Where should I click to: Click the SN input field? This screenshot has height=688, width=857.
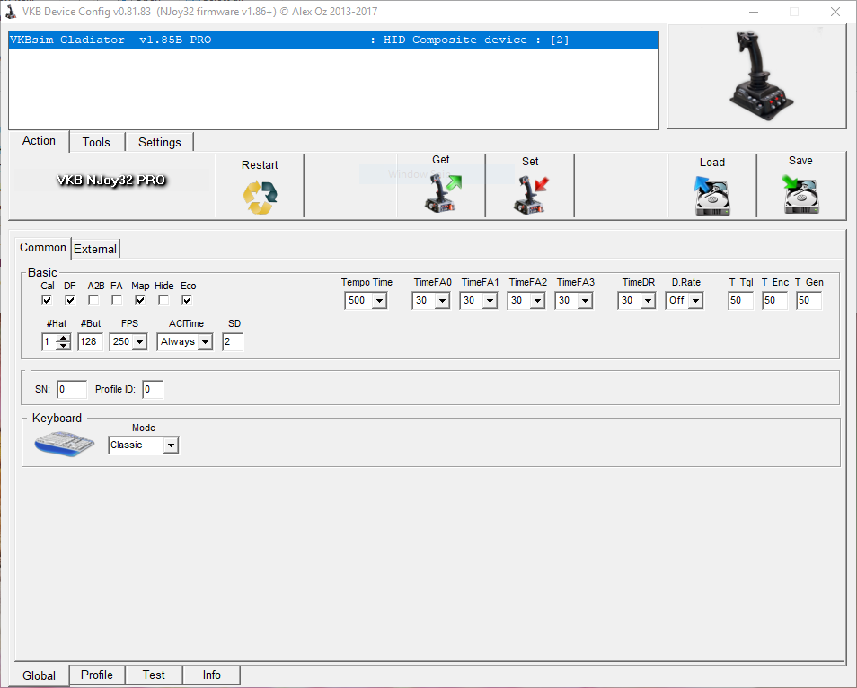tap(72, 390)
